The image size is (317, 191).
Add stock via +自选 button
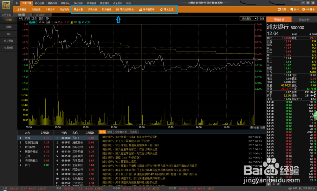point(262,19)
